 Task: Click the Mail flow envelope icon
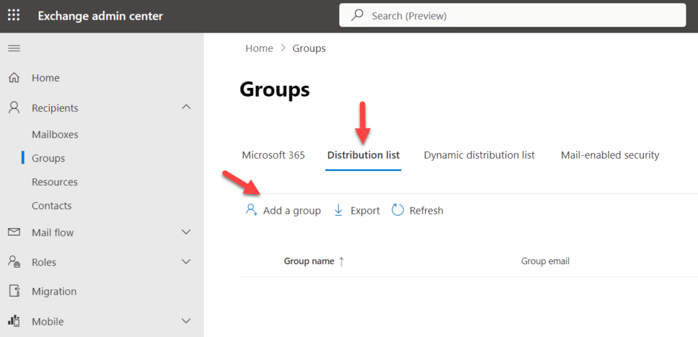coord(14,233)
